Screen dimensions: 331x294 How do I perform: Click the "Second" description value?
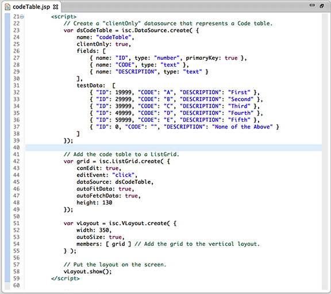point(241,99)
